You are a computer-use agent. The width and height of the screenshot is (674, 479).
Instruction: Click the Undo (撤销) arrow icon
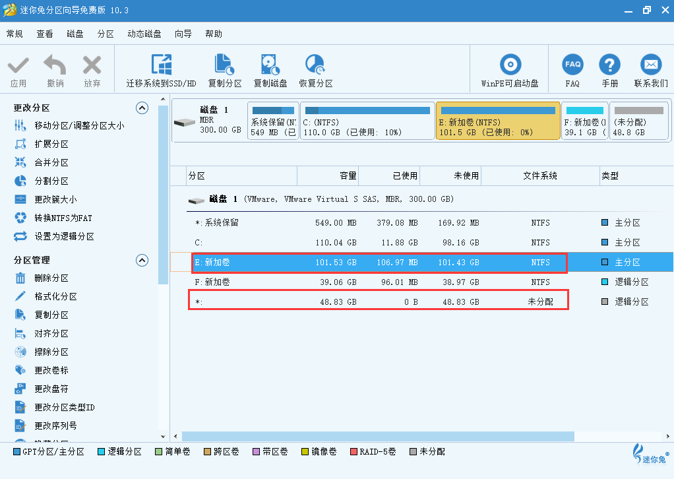(55, 65)
